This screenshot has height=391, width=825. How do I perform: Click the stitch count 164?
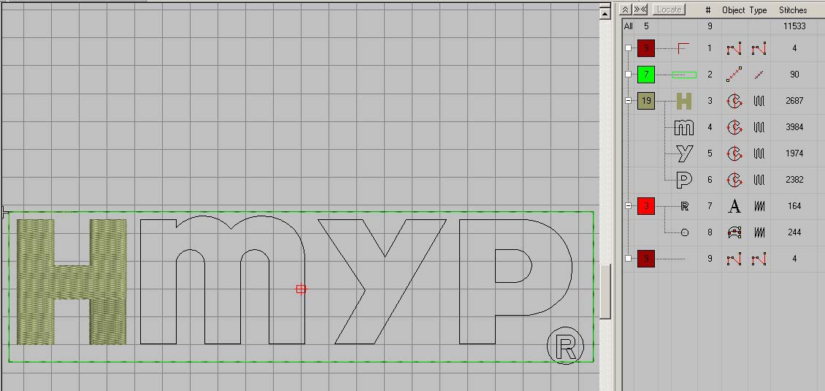(794, 206)
